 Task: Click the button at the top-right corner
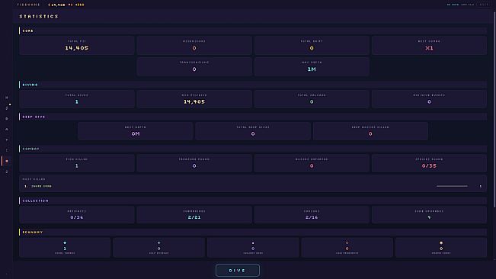tap(484, 5)
